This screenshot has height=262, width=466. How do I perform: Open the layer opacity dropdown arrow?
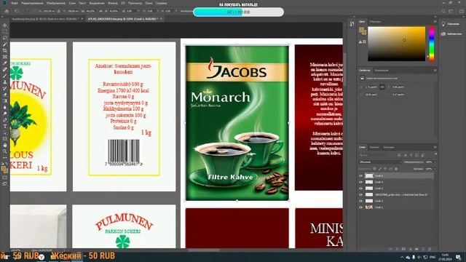point(435,162)
